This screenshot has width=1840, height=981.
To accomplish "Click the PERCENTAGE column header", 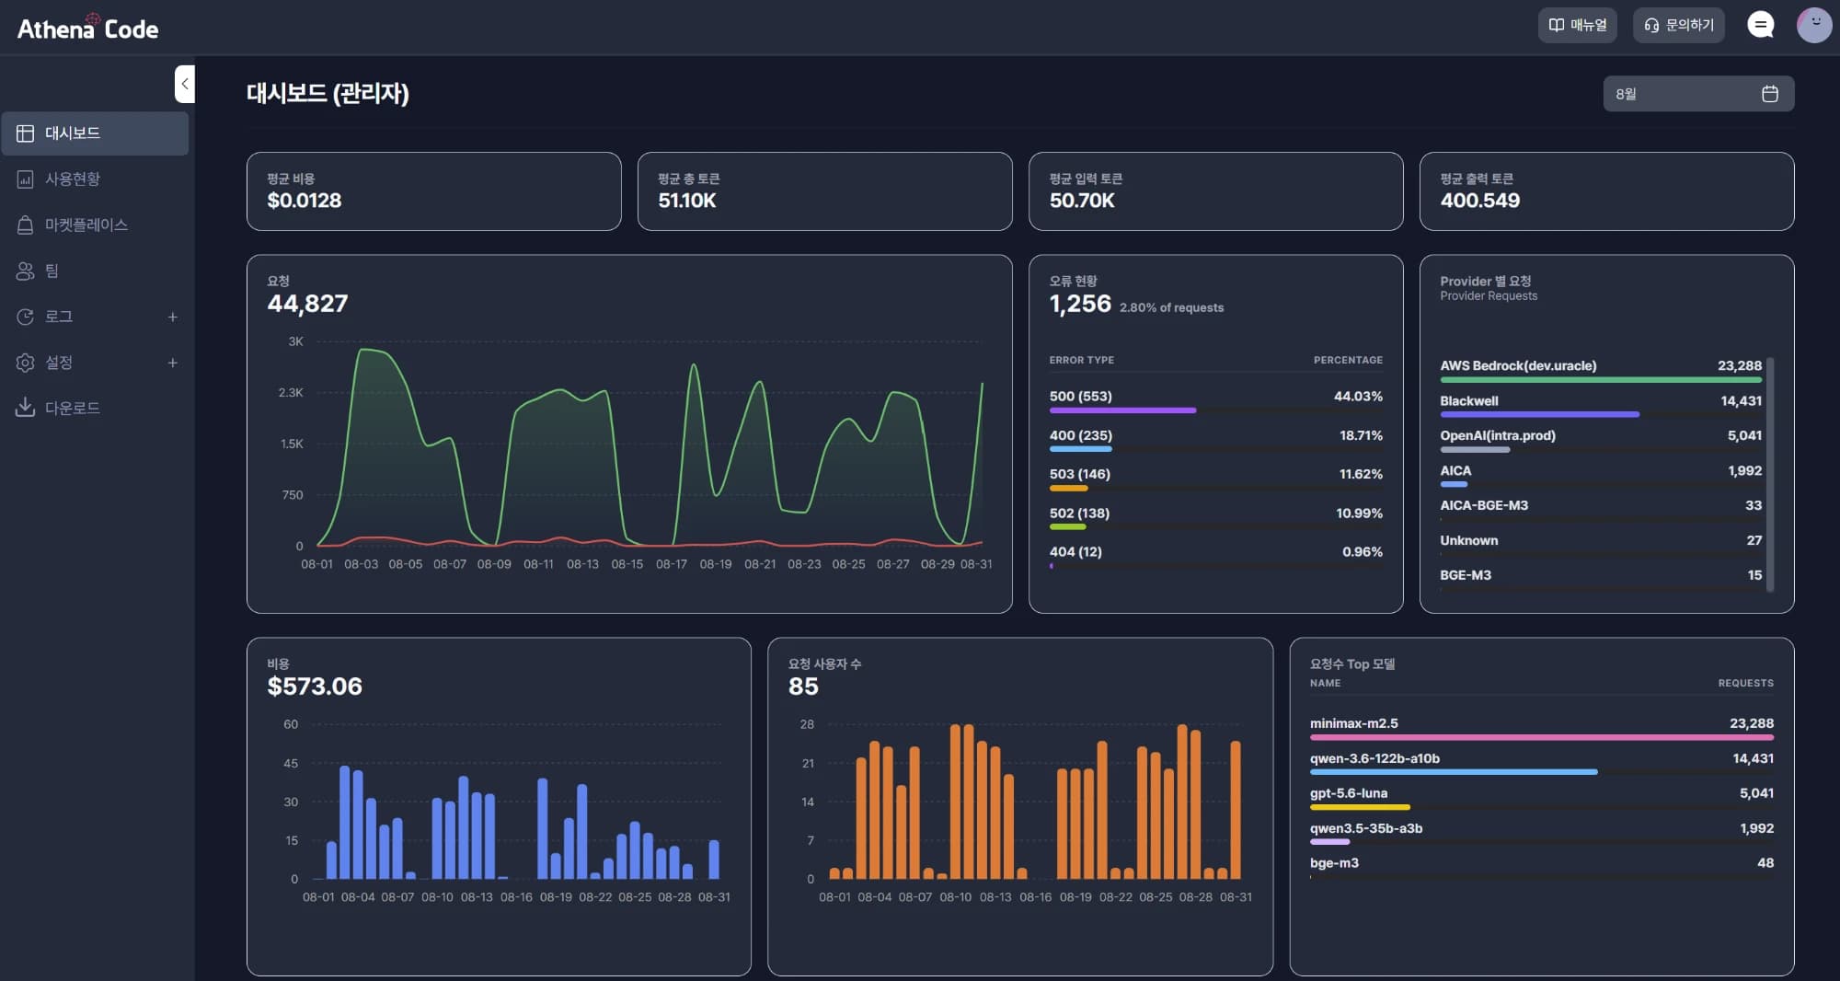I will click(1348, 360).
